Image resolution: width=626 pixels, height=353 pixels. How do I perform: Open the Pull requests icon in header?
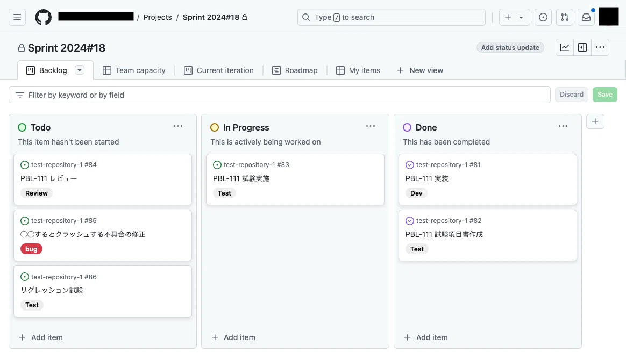click(565, 17)
